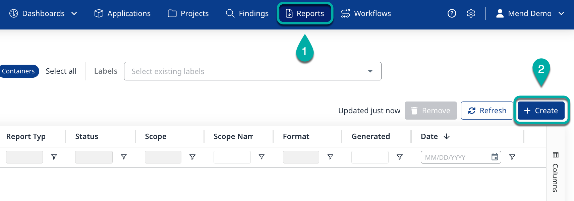The image size is (574, 201).
Task: Click Select all option
Action: pos(61,71)
